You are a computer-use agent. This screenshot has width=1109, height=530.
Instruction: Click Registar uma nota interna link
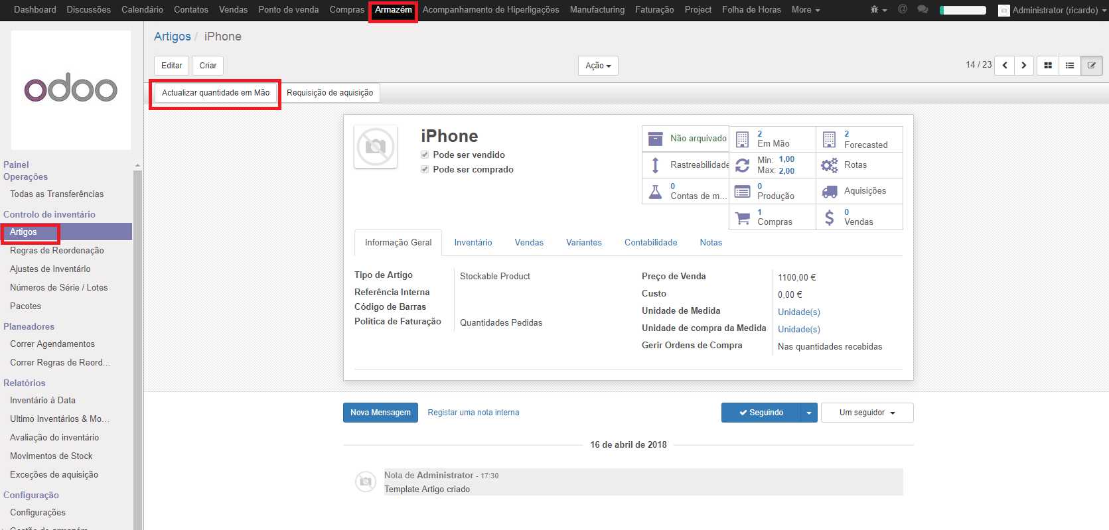tap(473, 413)
